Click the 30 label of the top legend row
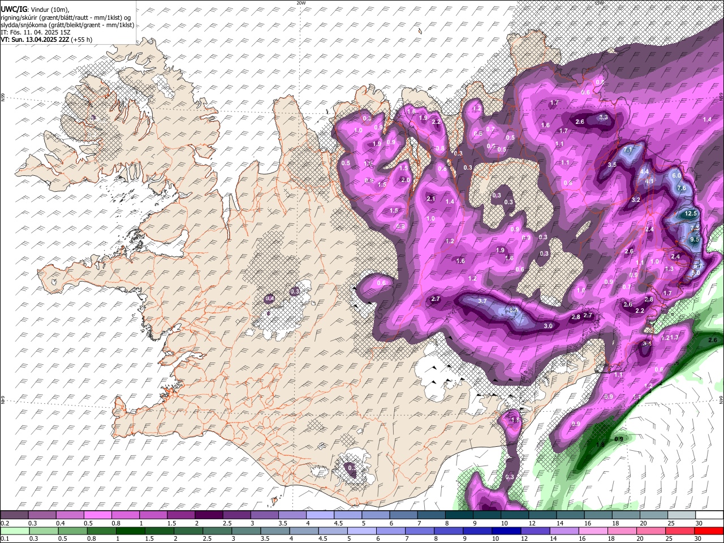Image resolution: width=724 pixels, height=543 pixels. (699, 523)
